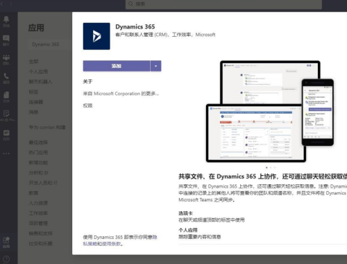Image resolution: width=347 pixels, height=264 pixels.
Task: Show more apps via ellipsis icon
Action: pos(6,154)
